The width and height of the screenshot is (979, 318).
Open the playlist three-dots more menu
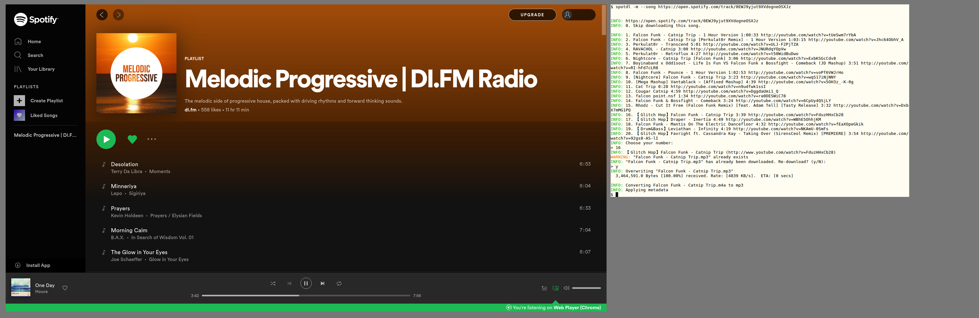pos(151,139)
